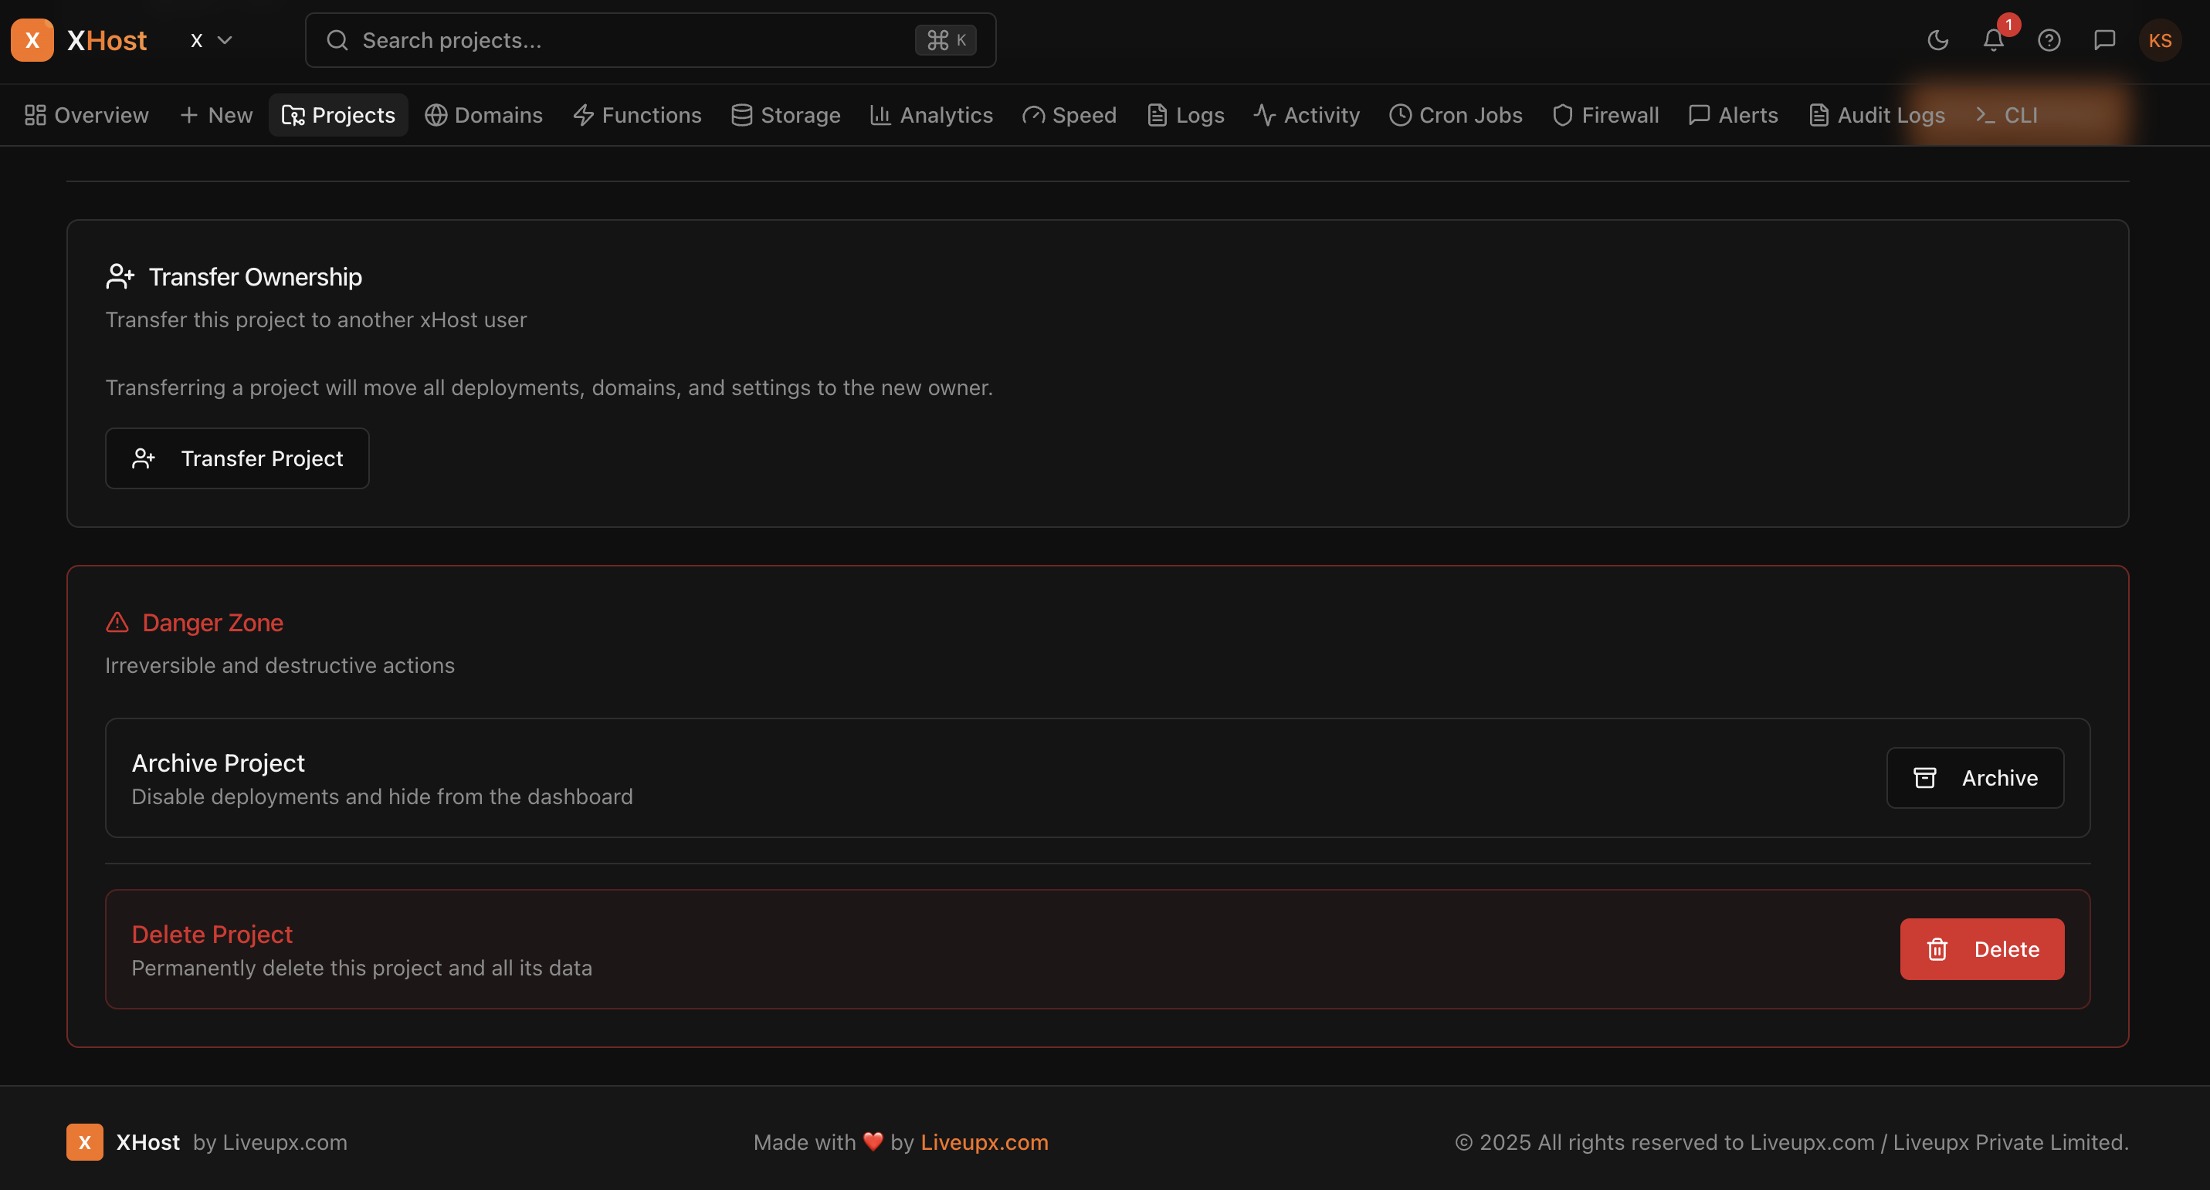Open the XHost logo menu
2210x1190 pixels.
click(32, 39)
